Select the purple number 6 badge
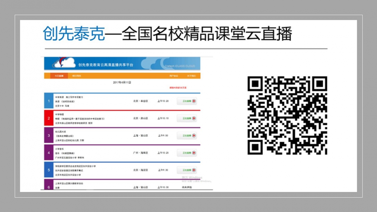Screen dimensions: 377x212 48,186
